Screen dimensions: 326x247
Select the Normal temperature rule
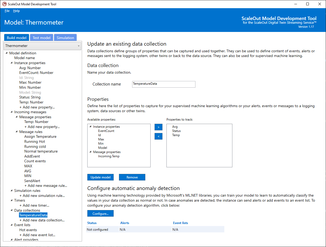41,151
